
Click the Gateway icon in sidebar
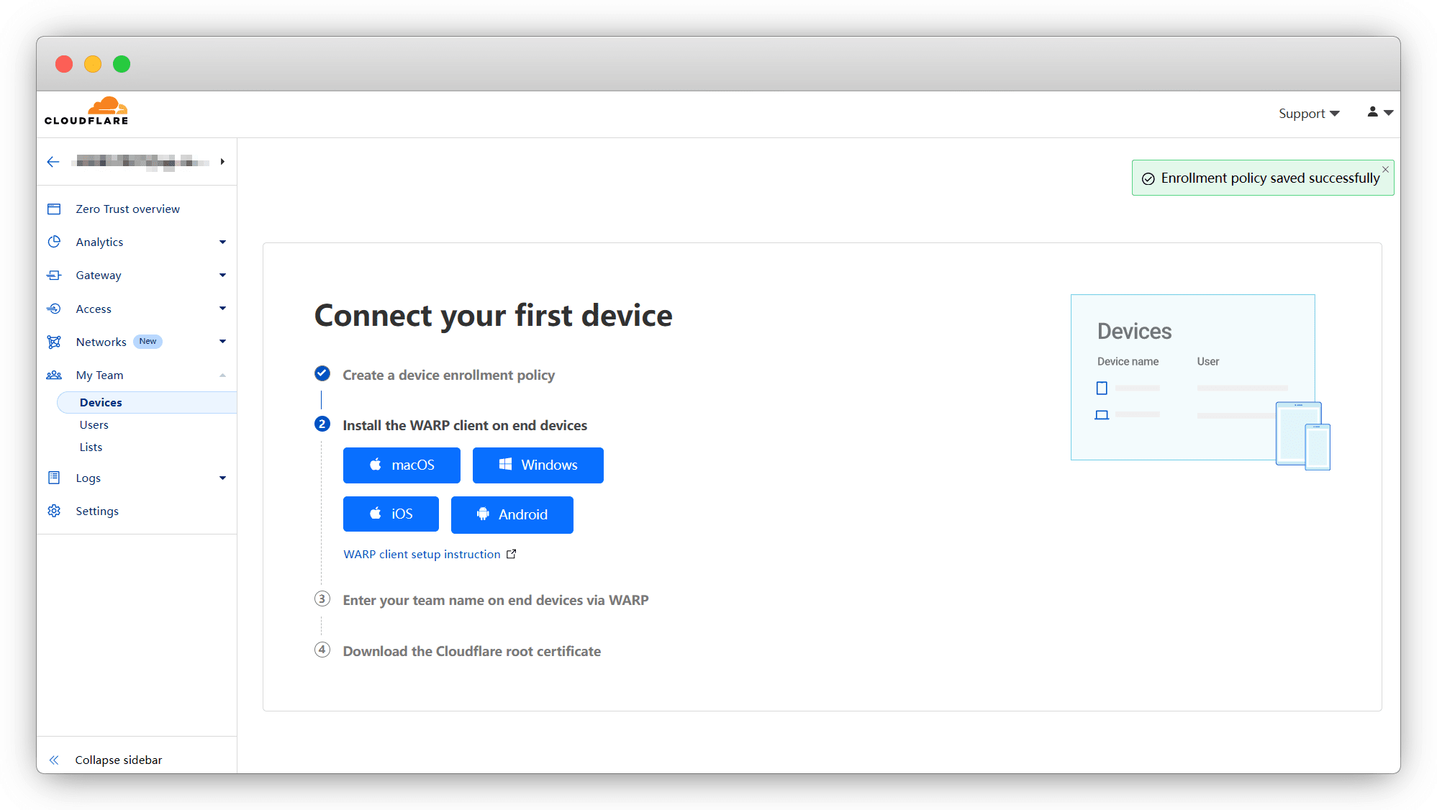pyautogui.click(x=54, y=275)
